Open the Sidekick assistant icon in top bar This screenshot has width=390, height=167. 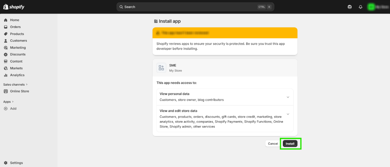tap(349, 7)
